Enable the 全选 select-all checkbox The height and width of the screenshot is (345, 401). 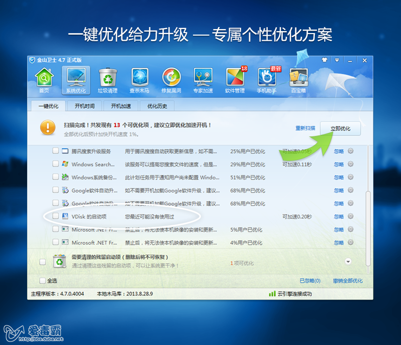[43, 281]
